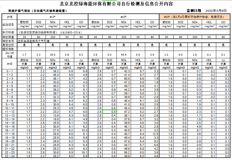
Task: Click the orange "#3炉" shutdown notice header
Action: tap(195, 17)
